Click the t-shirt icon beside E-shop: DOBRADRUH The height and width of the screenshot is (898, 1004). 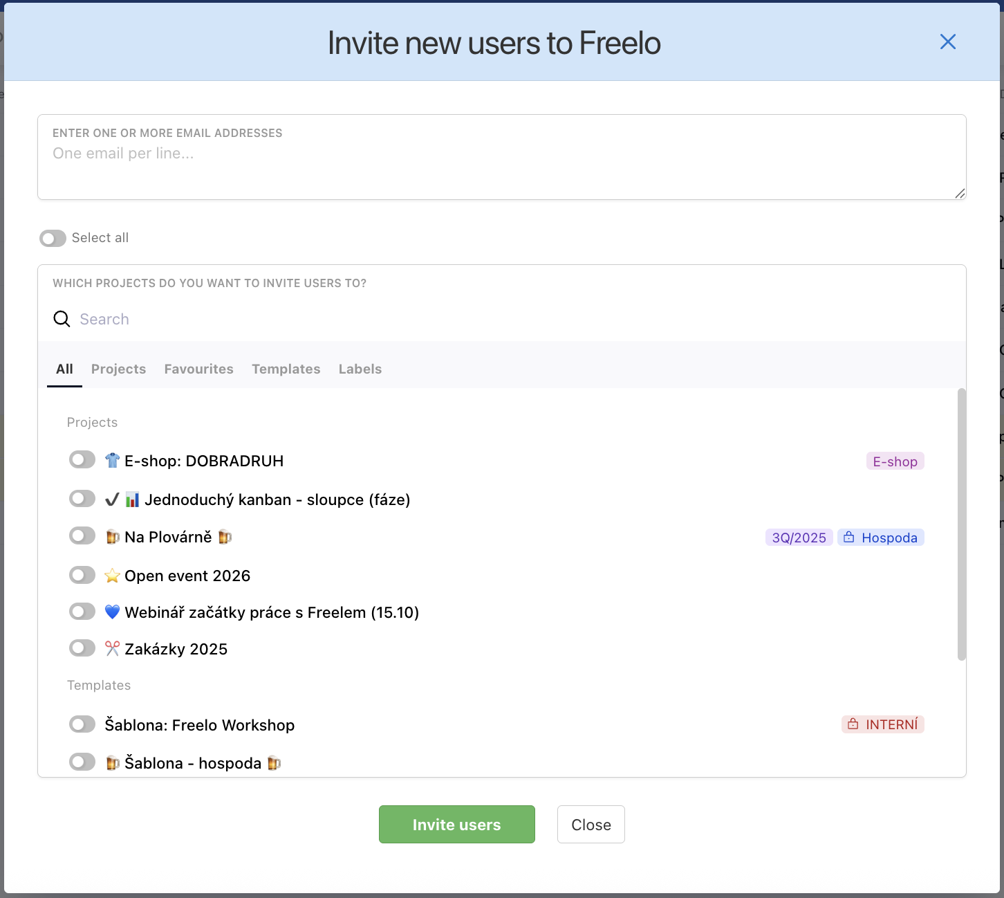[x=113, y=460]
